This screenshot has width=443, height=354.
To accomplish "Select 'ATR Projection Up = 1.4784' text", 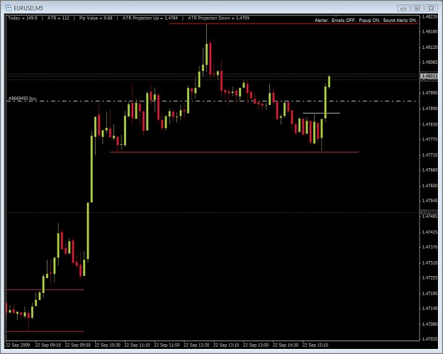I will click(150, 18).
